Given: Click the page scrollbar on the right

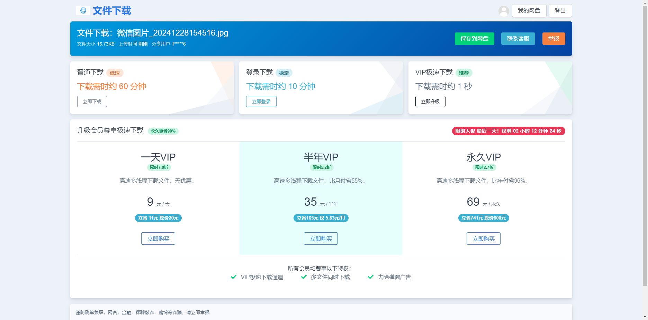Looking at the screenshot, I should pos(645,138).
